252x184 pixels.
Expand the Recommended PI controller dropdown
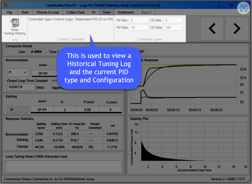18,72
